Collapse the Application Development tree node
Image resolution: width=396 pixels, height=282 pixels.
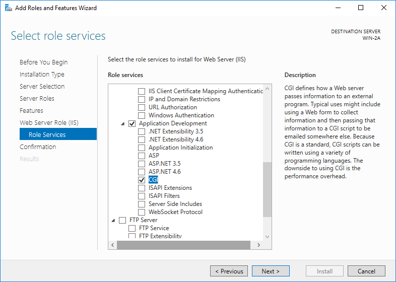pyautogui.click(x=122, y=123)
